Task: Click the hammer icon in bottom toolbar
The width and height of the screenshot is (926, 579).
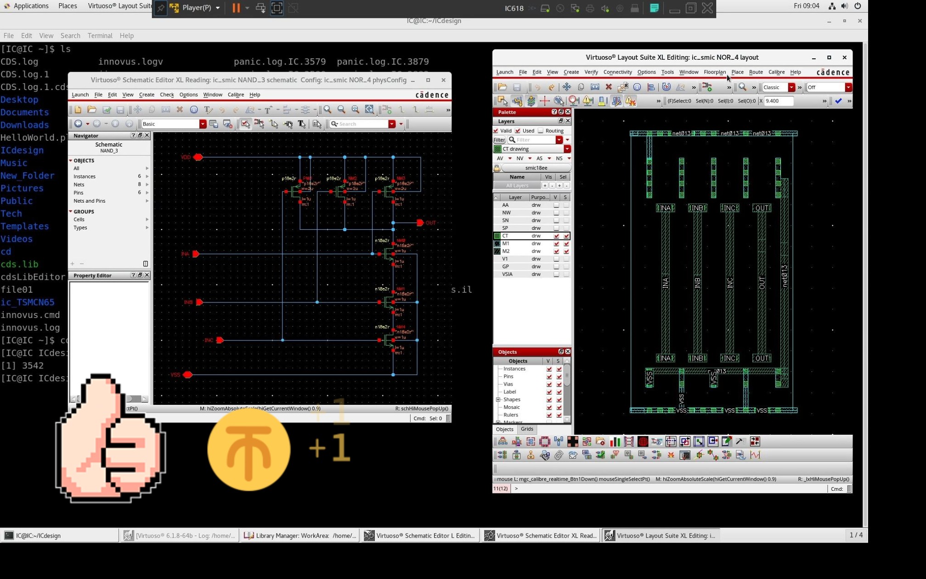Action: pos(740,442)
